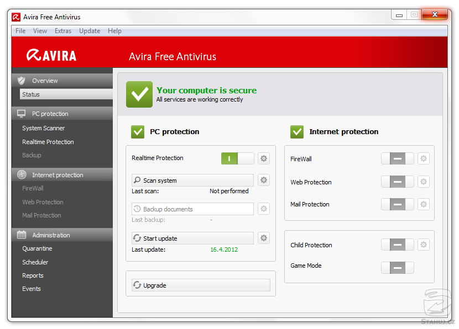Click globe icon in Internet protection sidebar header
The width and height of the screenshot is (459, 329).
coord(22,174)
